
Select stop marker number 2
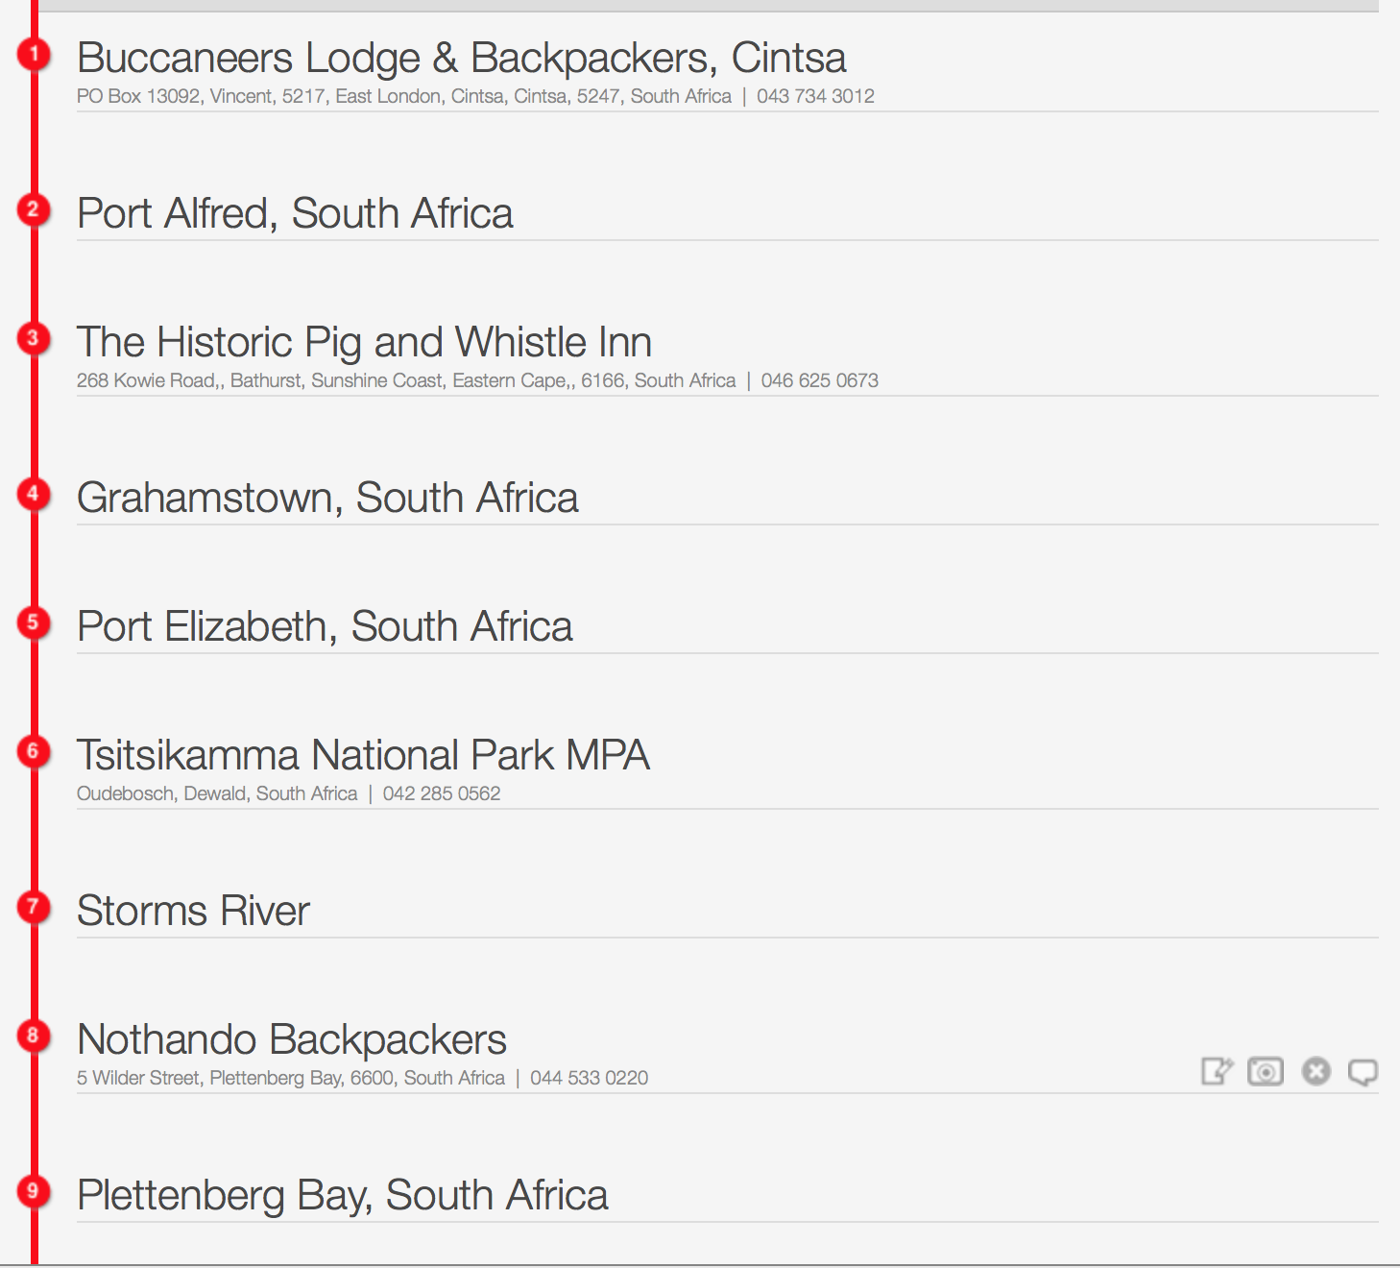(x=34, y=209)
